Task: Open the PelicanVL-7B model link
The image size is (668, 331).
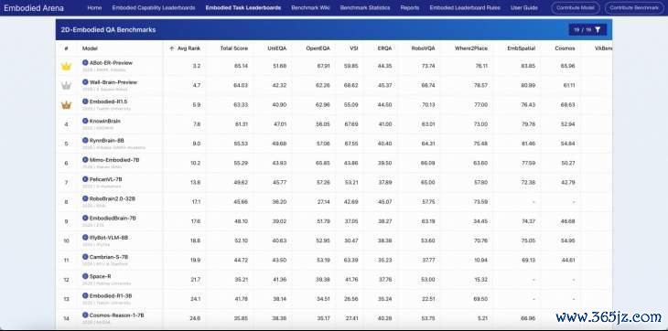Action: tap(106, 179)
